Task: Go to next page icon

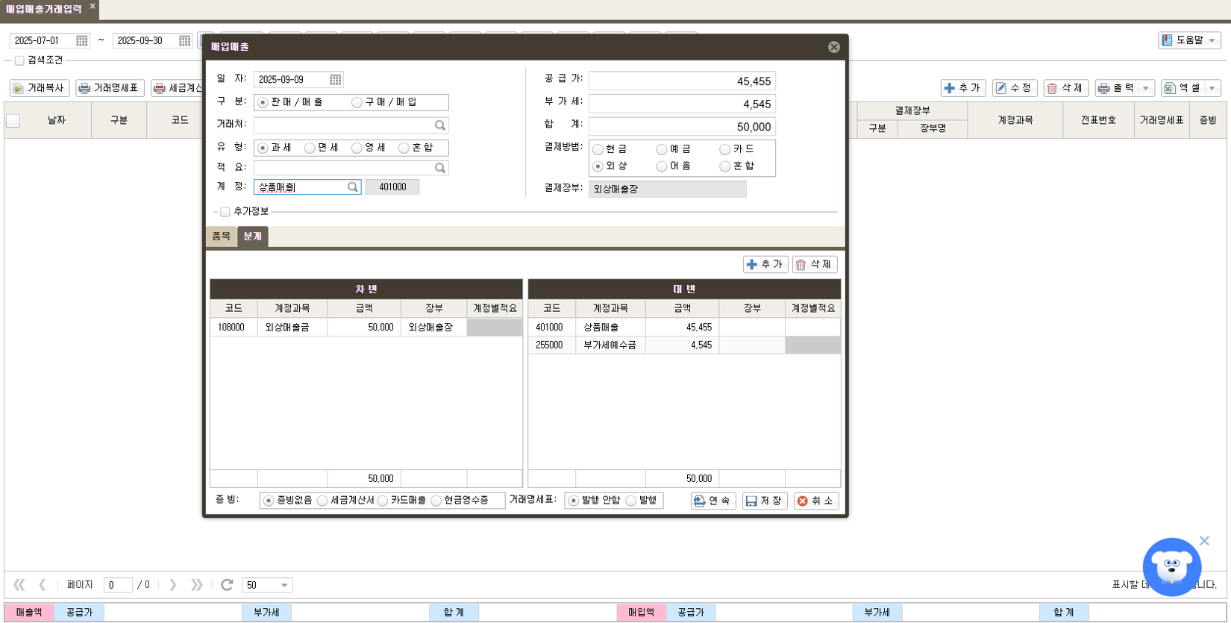Action: (x=173, y=585)
